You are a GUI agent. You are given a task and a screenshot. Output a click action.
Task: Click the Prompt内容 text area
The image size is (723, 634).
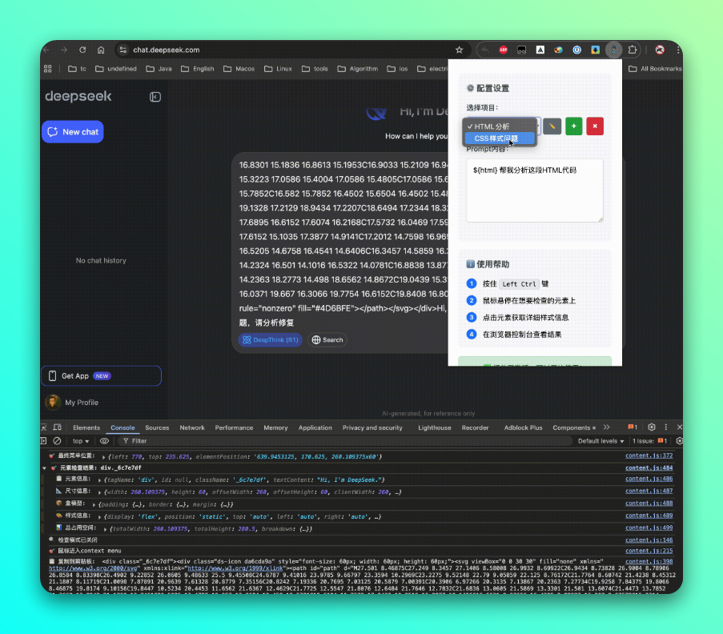pos(535,191)
